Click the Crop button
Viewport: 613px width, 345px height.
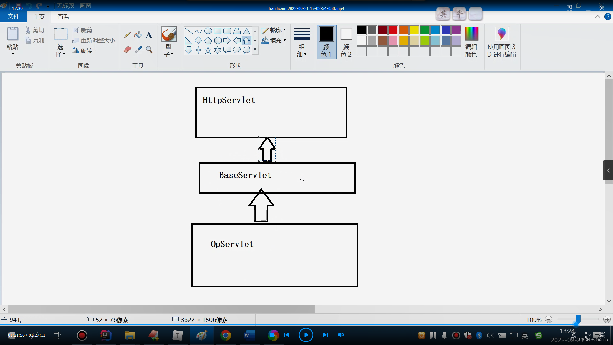[x=83, y=30]
